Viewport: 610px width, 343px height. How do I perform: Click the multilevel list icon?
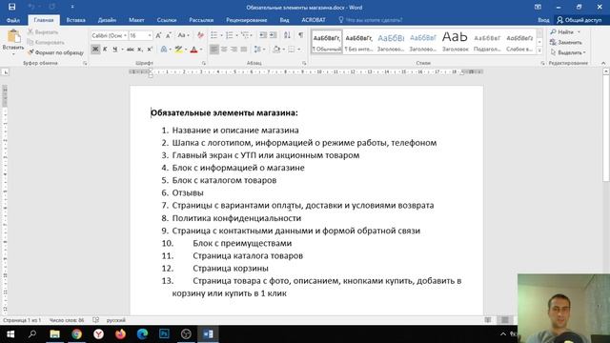click(x=245, y=35)
